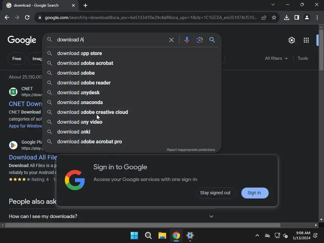Image resolution: width=324 pixels, height=243 pixels.
Task: Expand the All filters dropdown
Action: click(276, 59)
